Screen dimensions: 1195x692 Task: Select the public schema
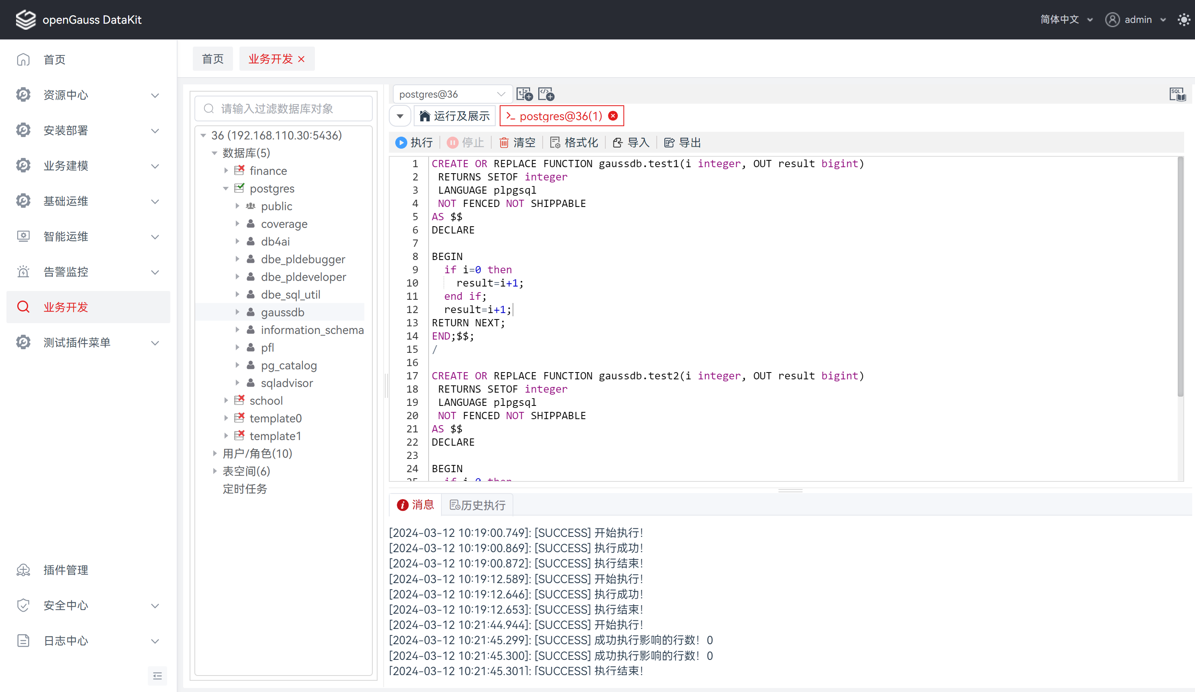tap(276, 206)
